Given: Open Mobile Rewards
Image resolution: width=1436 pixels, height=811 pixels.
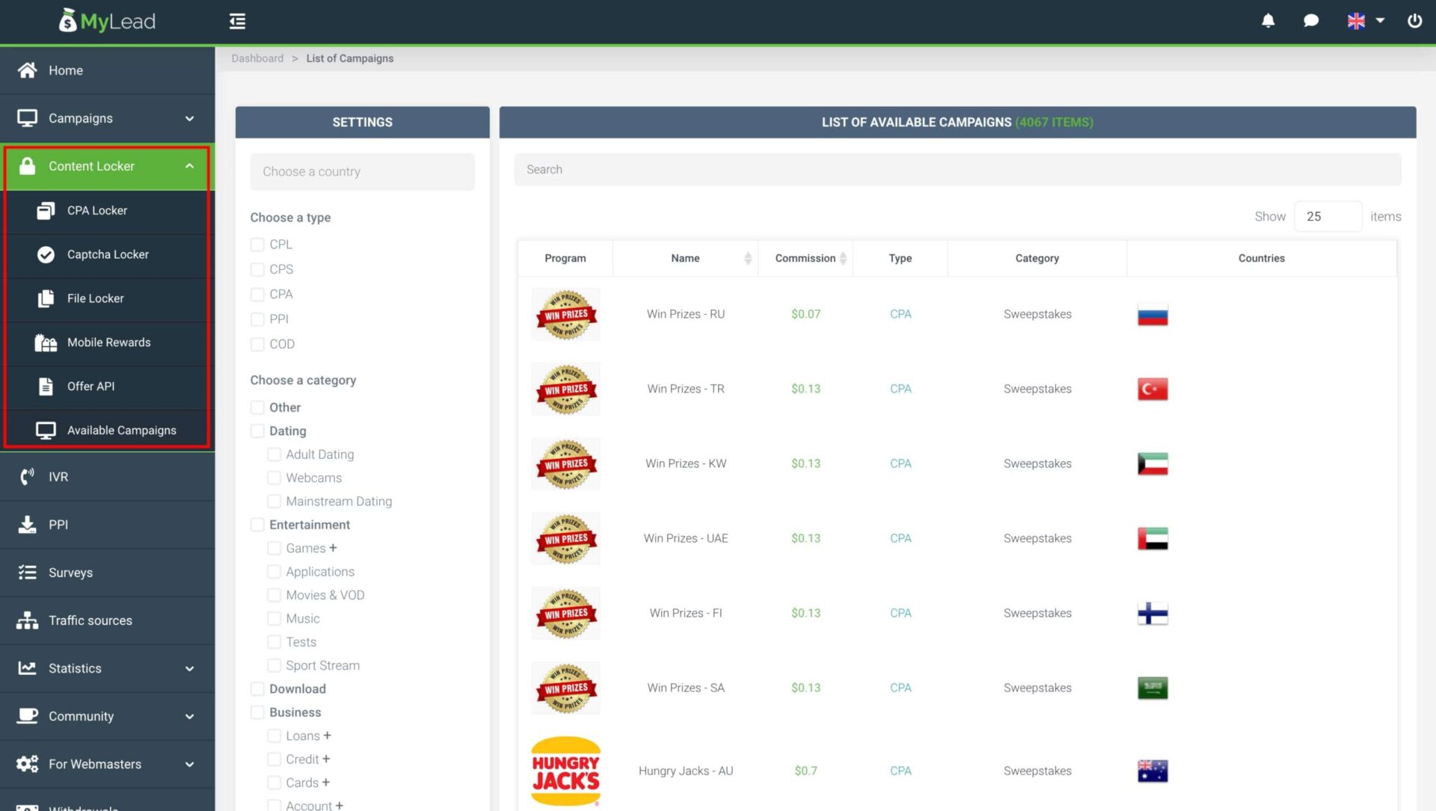Looking at the screenshot, I should (108, 342).
